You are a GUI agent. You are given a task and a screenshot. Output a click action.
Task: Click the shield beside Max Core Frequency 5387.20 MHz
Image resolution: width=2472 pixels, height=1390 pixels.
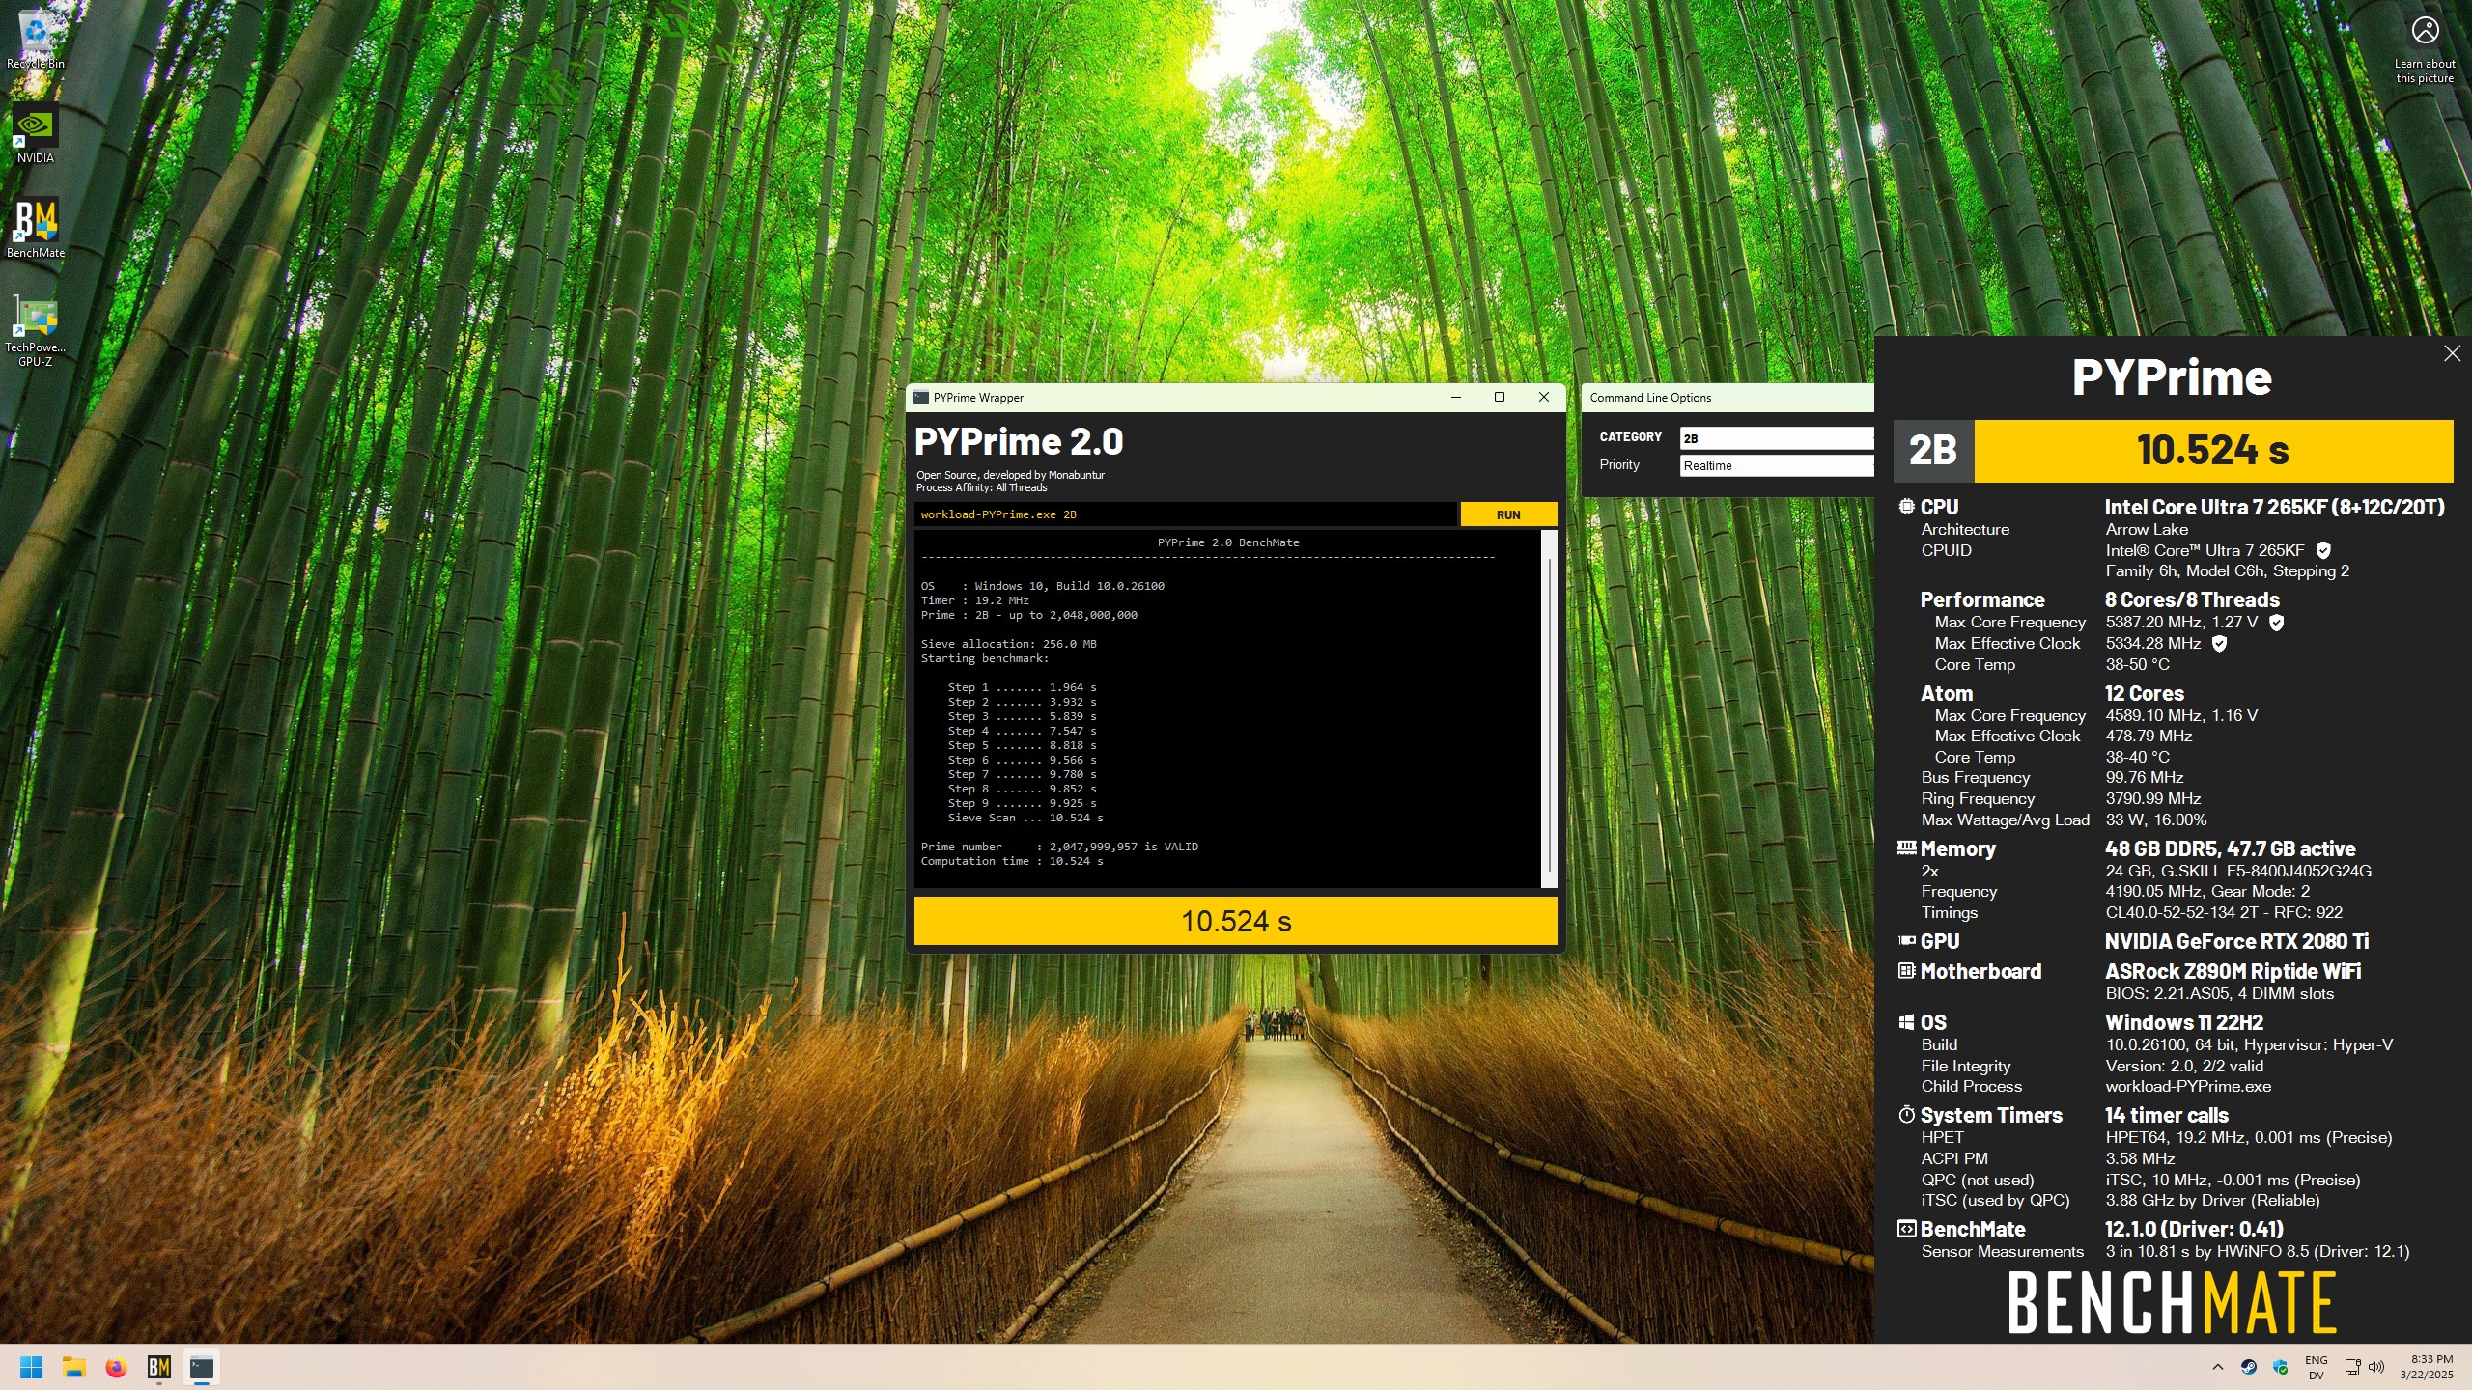coord(2276,623)
